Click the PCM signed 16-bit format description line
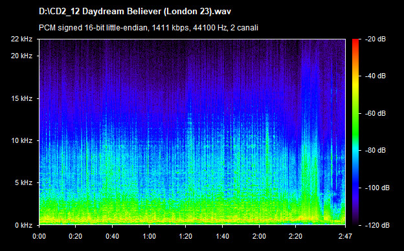Screen dimensions: 404x251 point(148,28)
